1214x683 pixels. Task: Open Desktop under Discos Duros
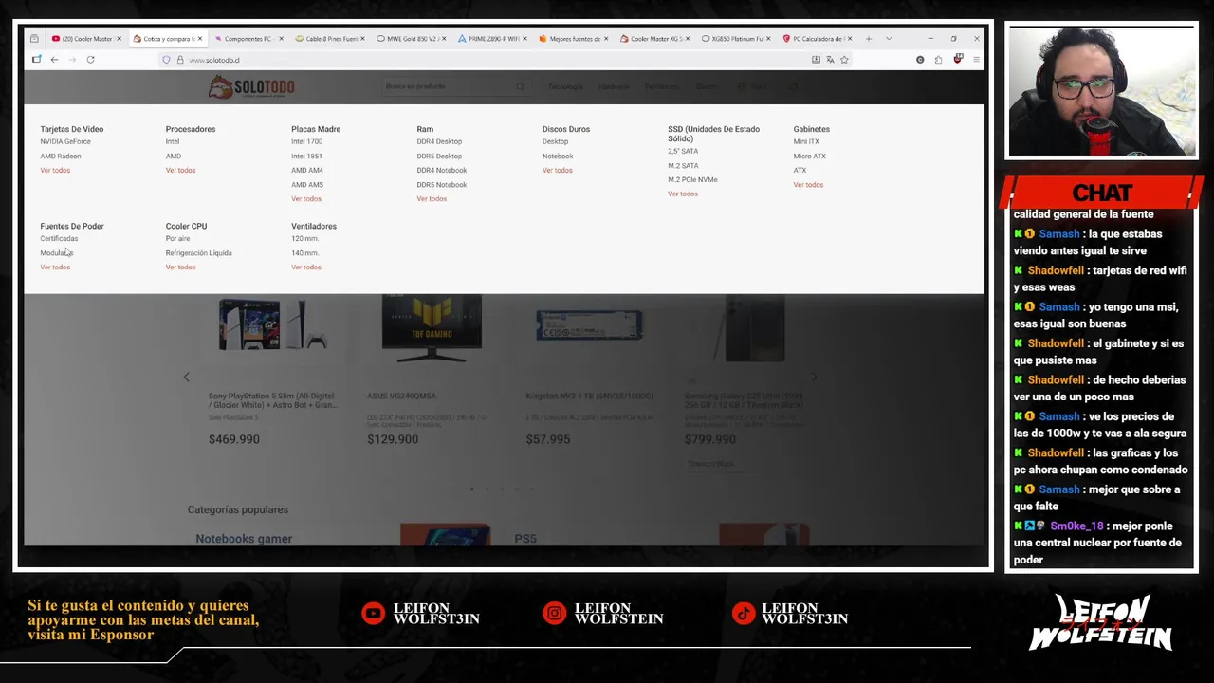click(x=555, y=141)
